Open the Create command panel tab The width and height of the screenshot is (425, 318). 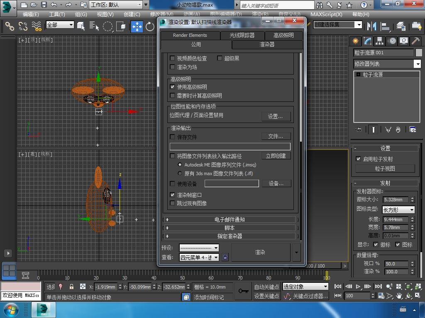355,41
